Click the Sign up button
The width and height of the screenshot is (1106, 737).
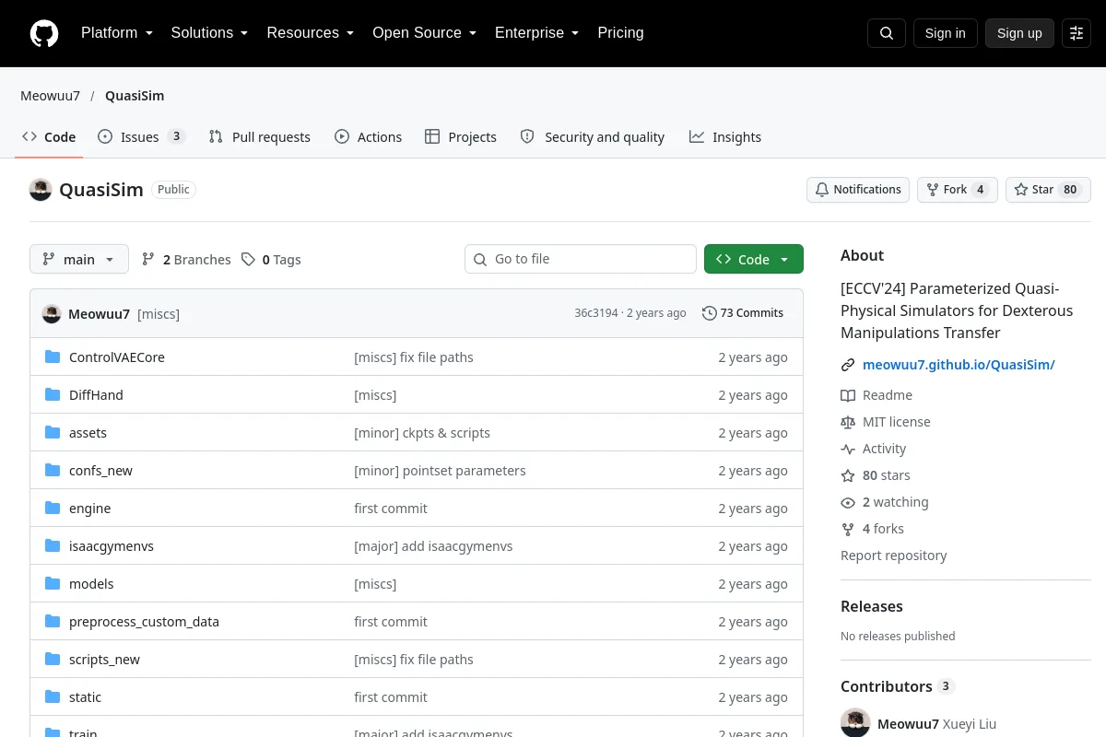[1019, 33]
